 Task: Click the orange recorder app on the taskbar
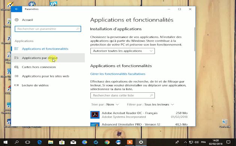(129, 142)
